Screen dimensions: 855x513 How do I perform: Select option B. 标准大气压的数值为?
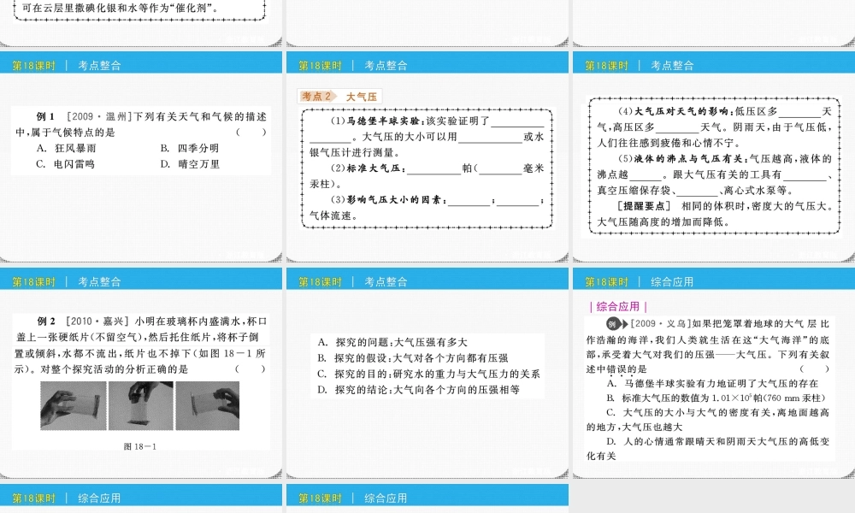tap(716, 398)
